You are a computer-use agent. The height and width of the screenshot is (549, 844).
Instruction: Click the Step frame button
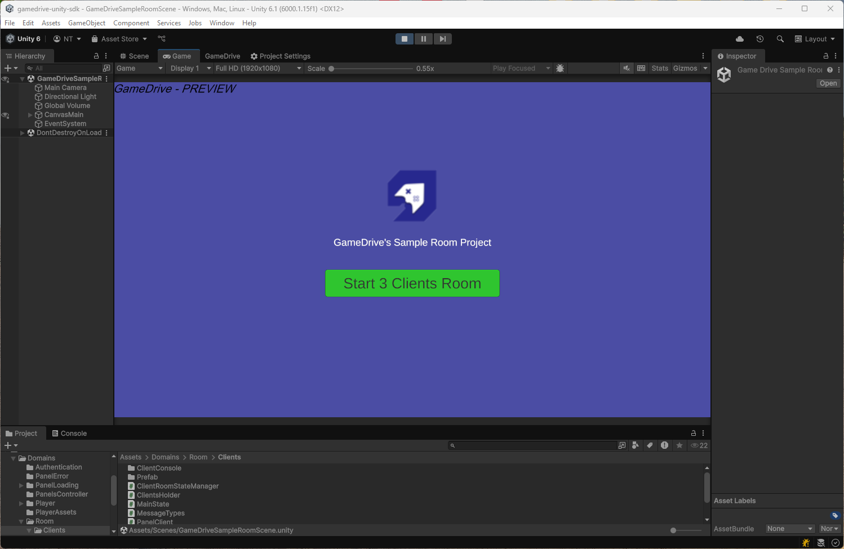coord(443,39)
